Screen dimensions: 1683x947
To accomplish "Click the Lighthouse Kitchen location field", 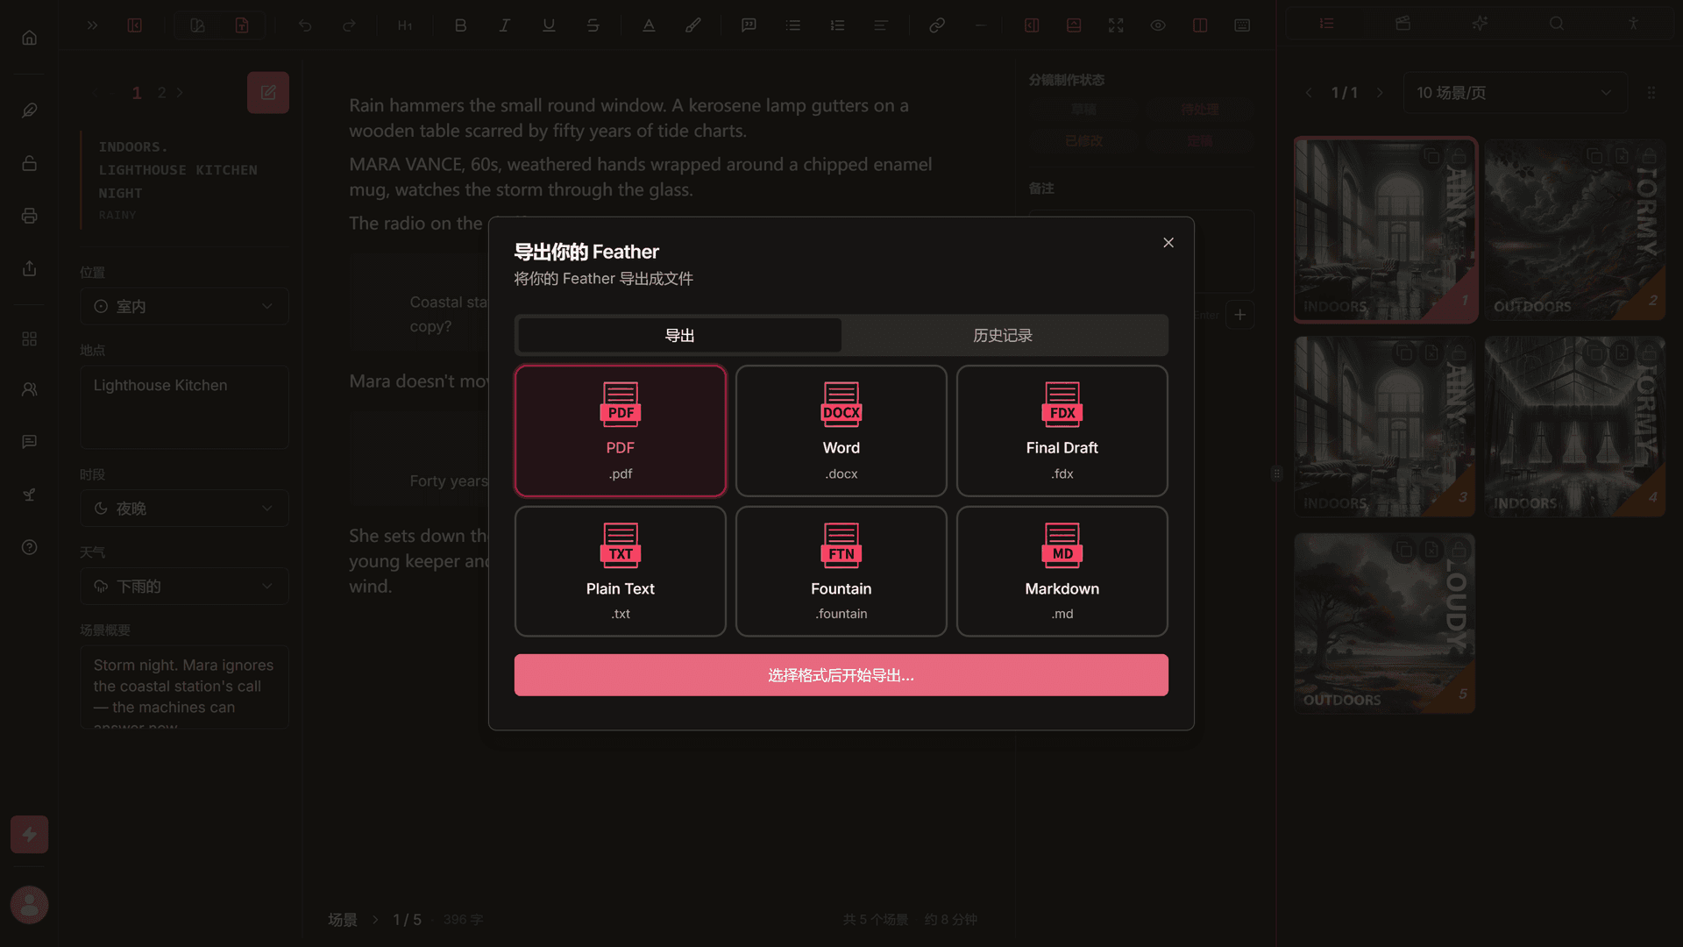I will click(184, 407).
